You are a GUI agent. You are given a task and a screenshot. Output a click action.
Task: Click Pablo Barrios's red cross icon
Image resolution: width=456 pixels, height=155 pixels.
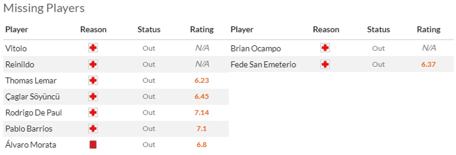(93, 128)
